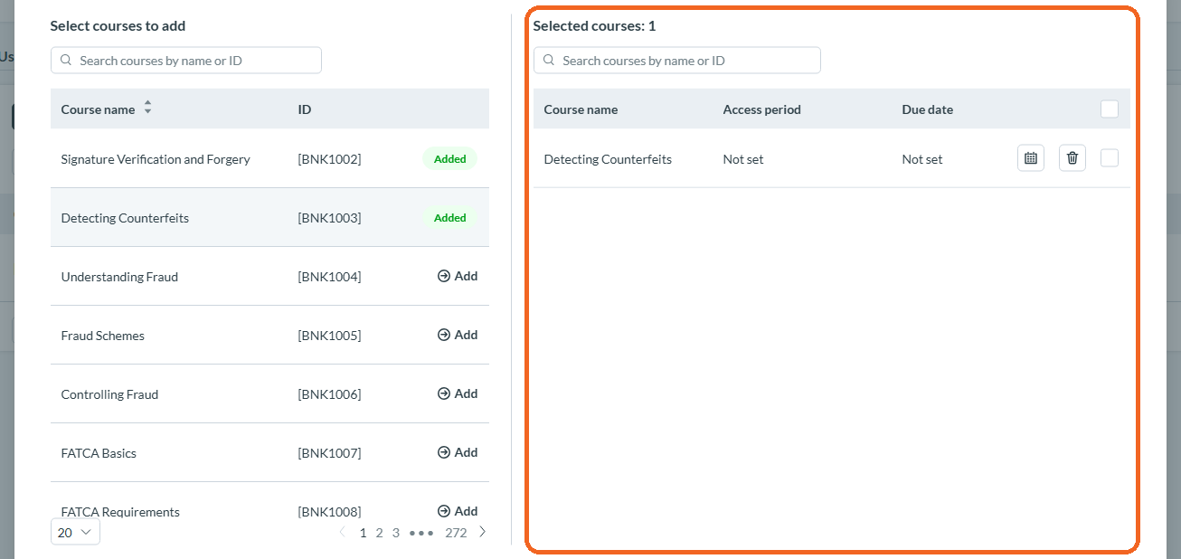Click the ID [BNK1003] cell

tap(329, 218)
